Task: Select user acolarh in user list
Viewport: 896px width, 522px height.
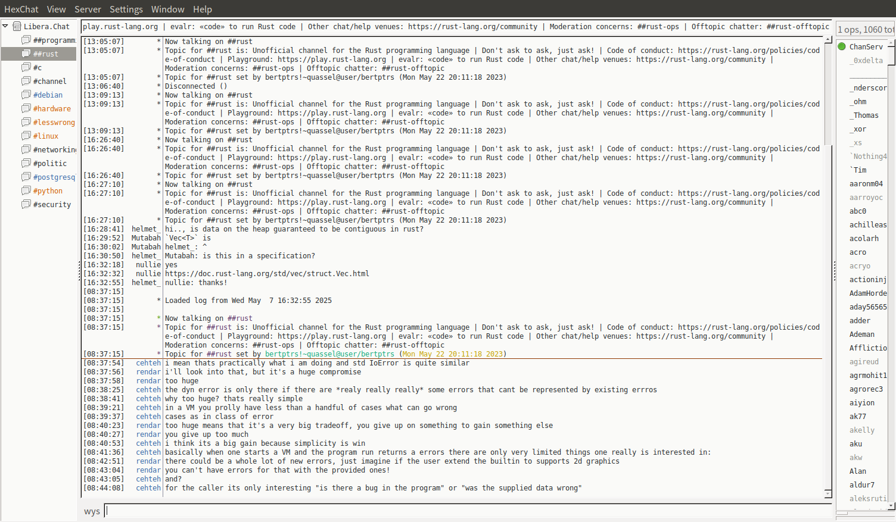Action: [864, 239]
